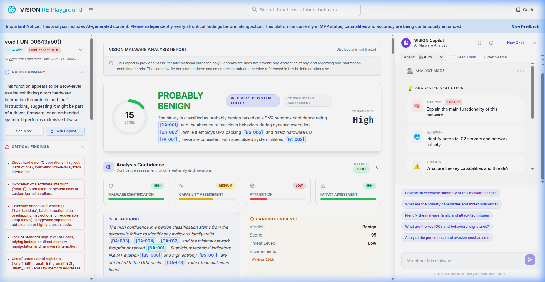
Task: Click the VISION RE Playground logo icon
Action: [12, 10]
